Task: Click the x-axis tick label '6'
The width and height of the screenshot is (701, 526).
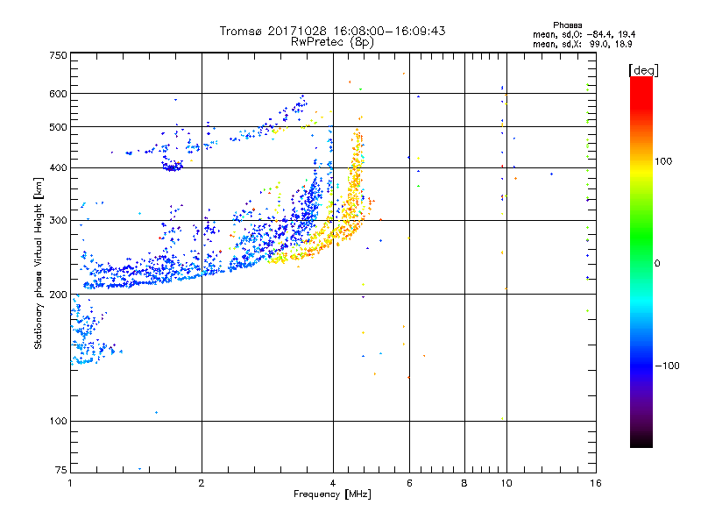Action: pos(409,483)
